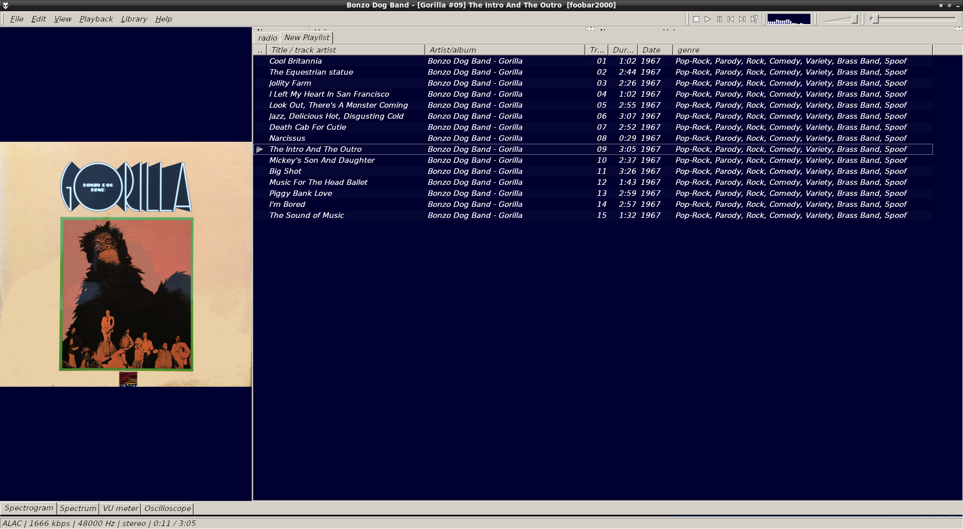Image resolution: width=963 pixels, height=529 pixels.
Task: Switch to the VU meter tab
Action: (120, 508)
